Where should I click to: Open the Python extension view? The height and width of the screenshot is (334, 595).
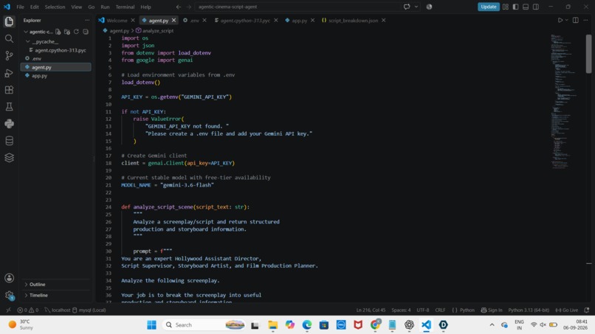click(x=9, y=124)
